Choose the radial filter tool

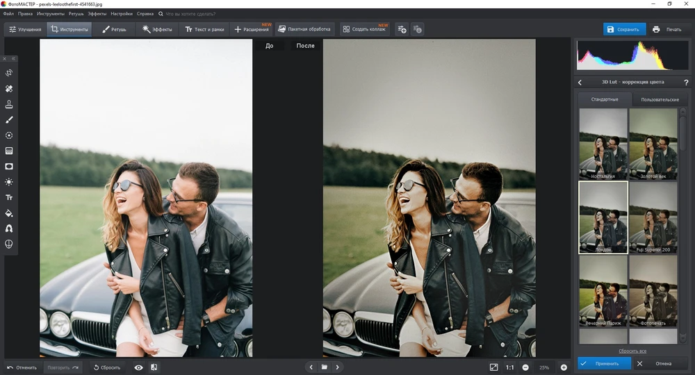(9, 135)
